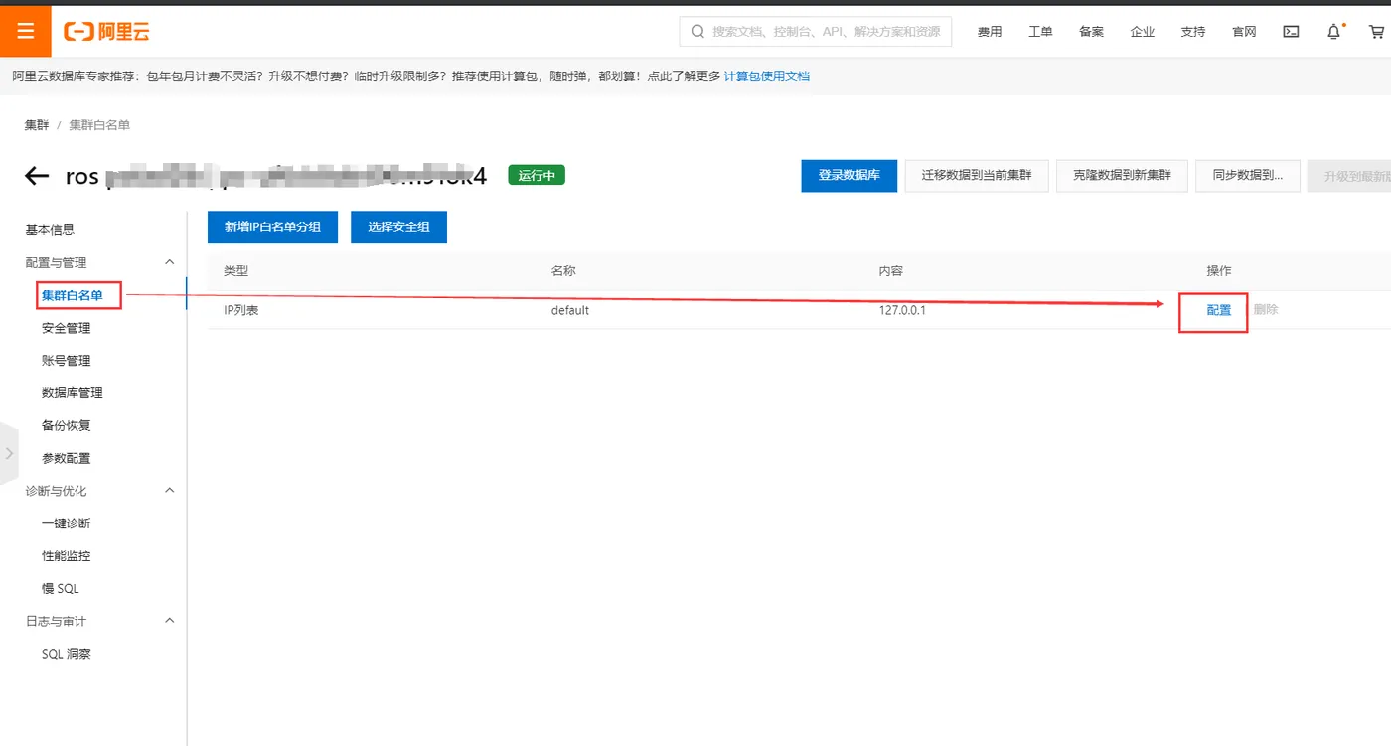Open the orange hamburger menu
This screenshot has height=746, width=1391.
tap(26, 31)
